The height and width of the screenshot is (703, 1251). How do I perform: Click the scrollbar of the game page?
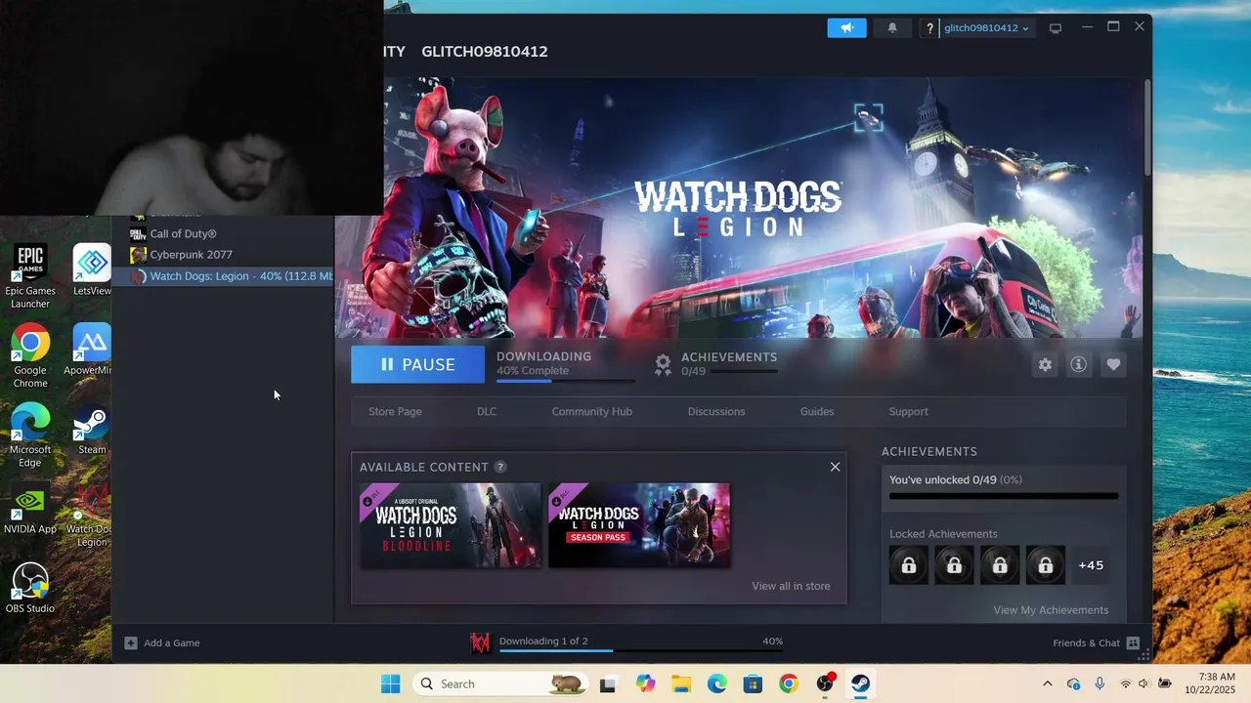point(1146,127)
